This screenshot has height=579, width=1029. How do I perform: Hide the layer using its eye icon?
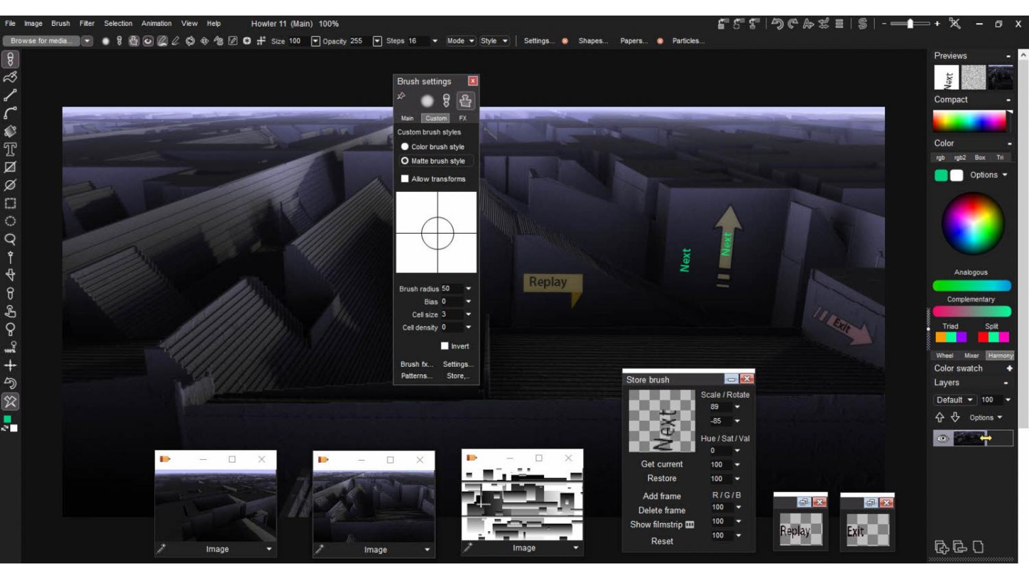coord(942,439)
